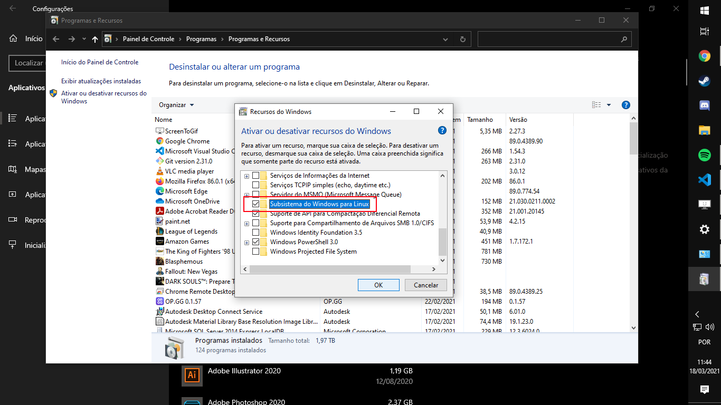The image size is (721, 405).
Task: Click the search field in Programas e Recursos
Action: point(554,39)
